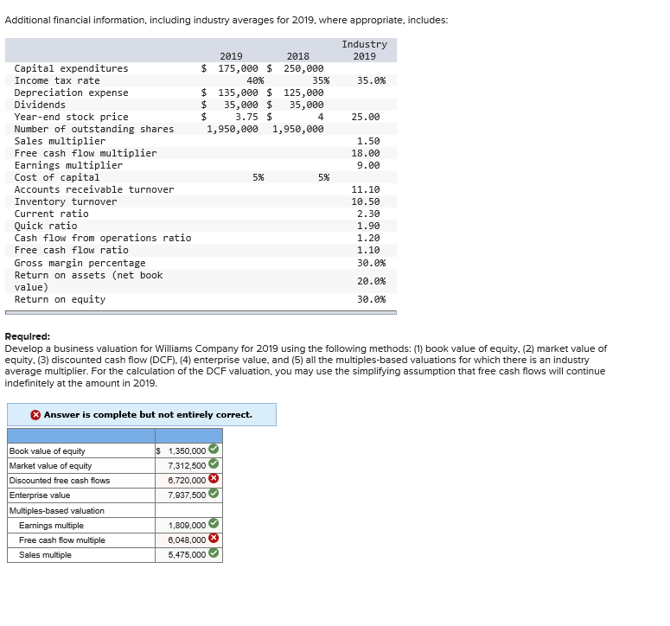Click the 'Cost of capital' row label

pos(57,177)
